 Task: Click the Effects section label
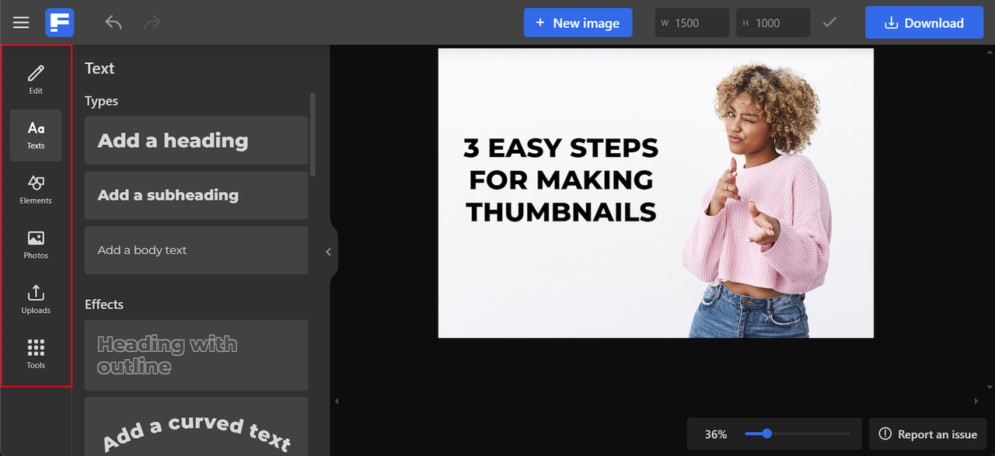[x=104, y=305]
